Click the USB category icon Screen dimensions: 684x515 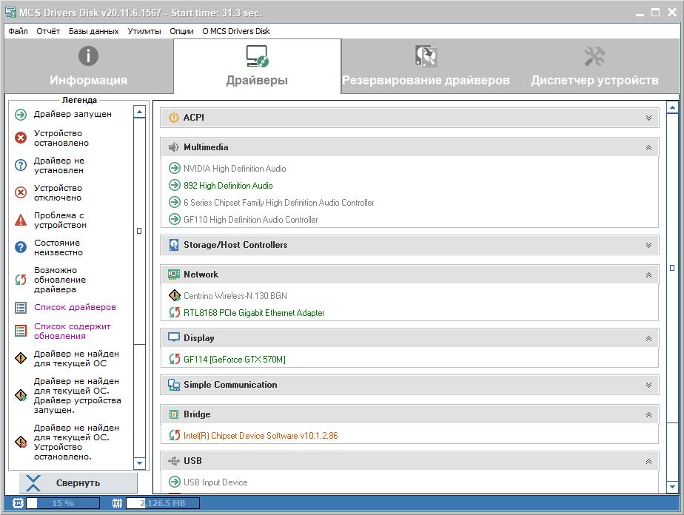tap(174, 461)
